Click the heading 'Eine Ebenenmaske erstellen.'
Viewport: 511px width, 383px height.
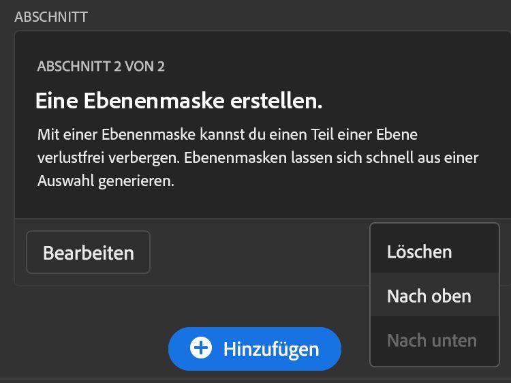tap(179, 102)
